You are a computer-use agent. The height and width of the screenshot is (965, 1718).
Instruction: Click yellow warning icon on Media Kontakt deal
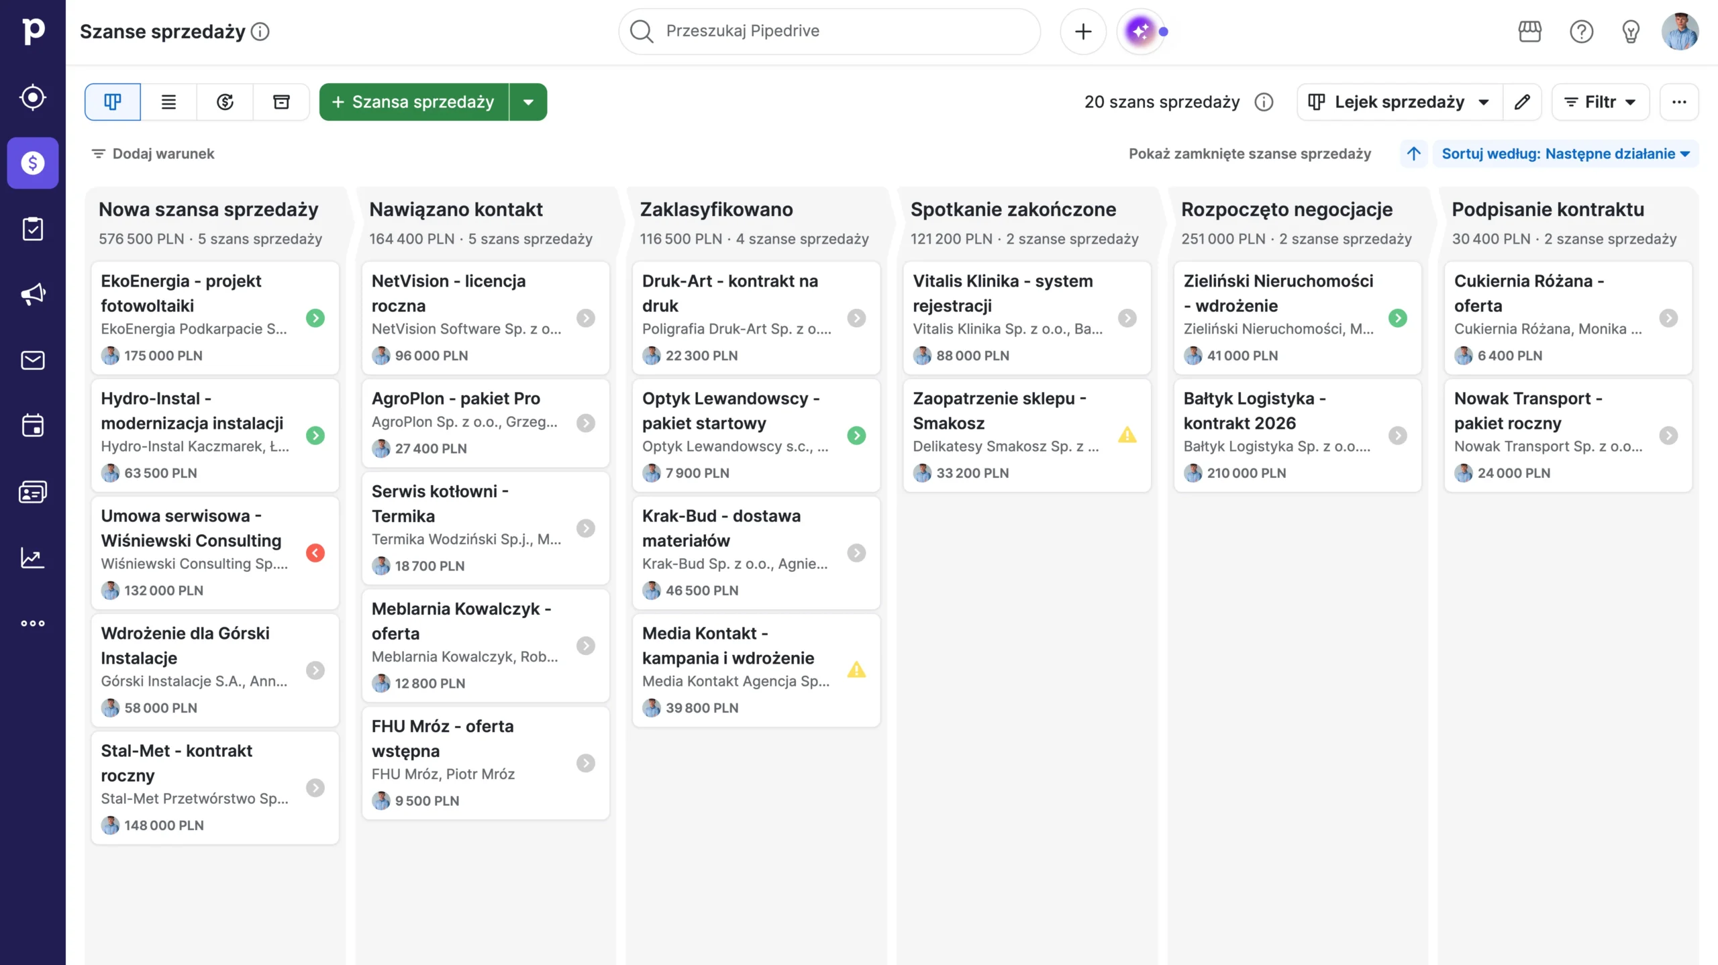(x=856, y=670)
